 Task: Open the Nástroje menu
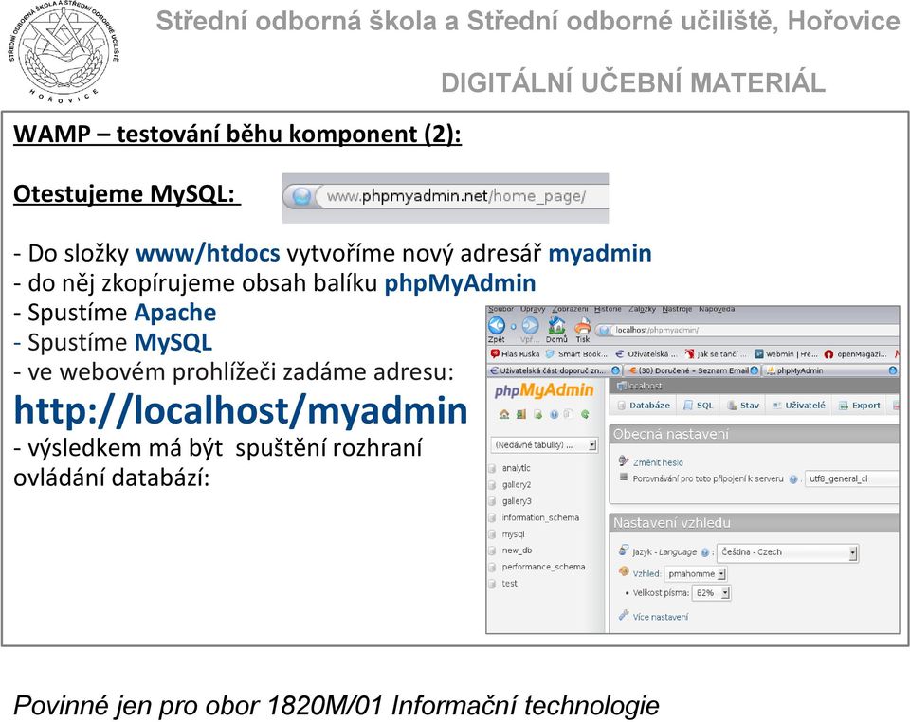click(x=677, y=309)
